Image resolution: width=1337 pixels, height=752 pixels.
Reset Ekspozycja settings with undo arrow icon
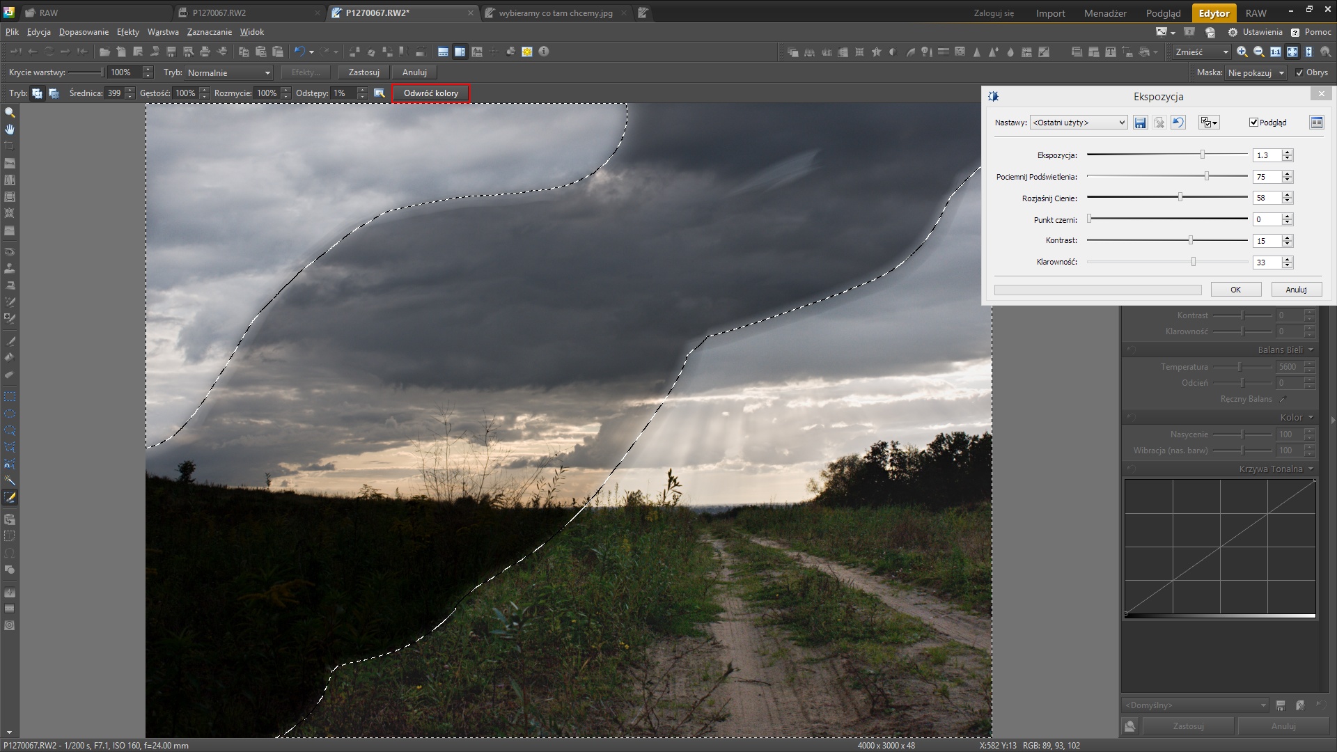click(x=1178, y=123)
